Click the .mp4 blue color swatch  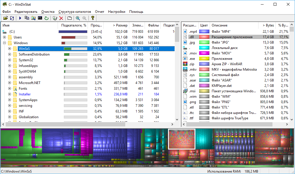tap(204, 32)
